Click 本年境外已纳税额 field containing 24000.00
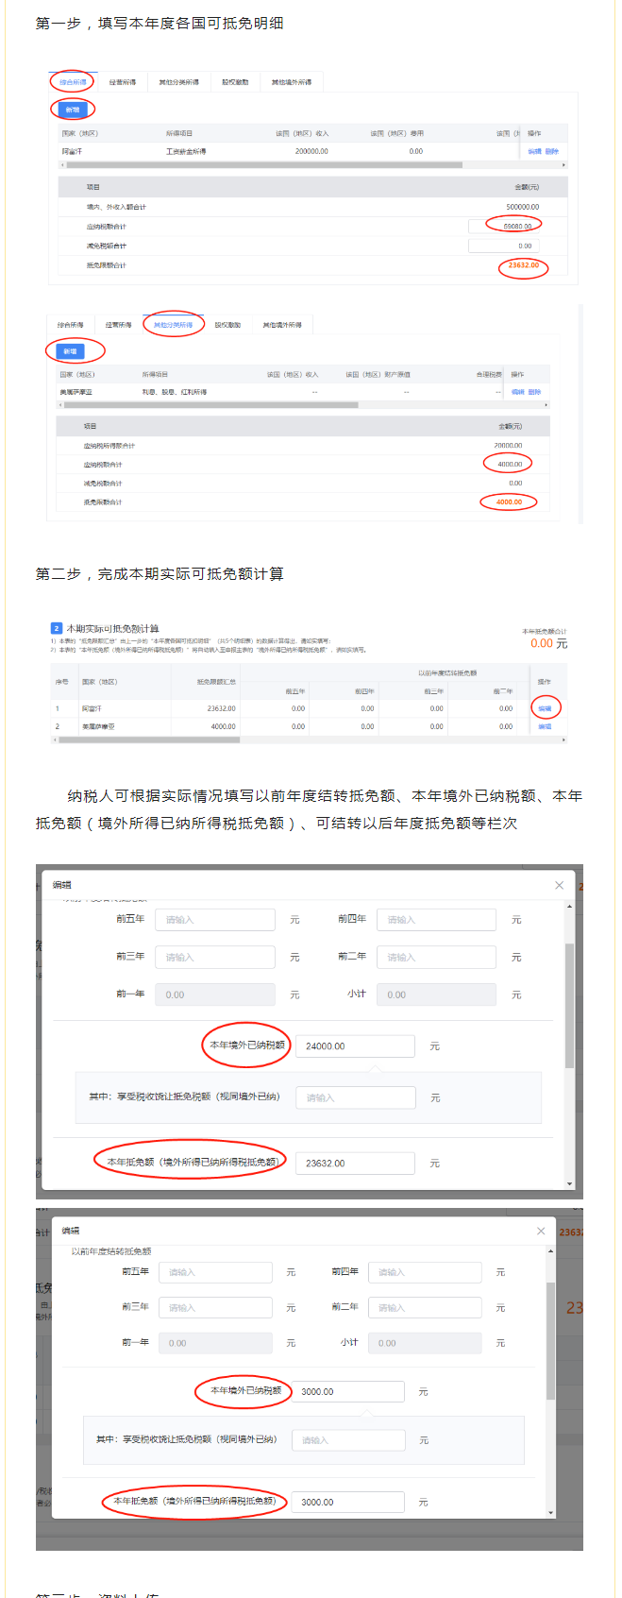622x1598 pixels. (354, 1046)
